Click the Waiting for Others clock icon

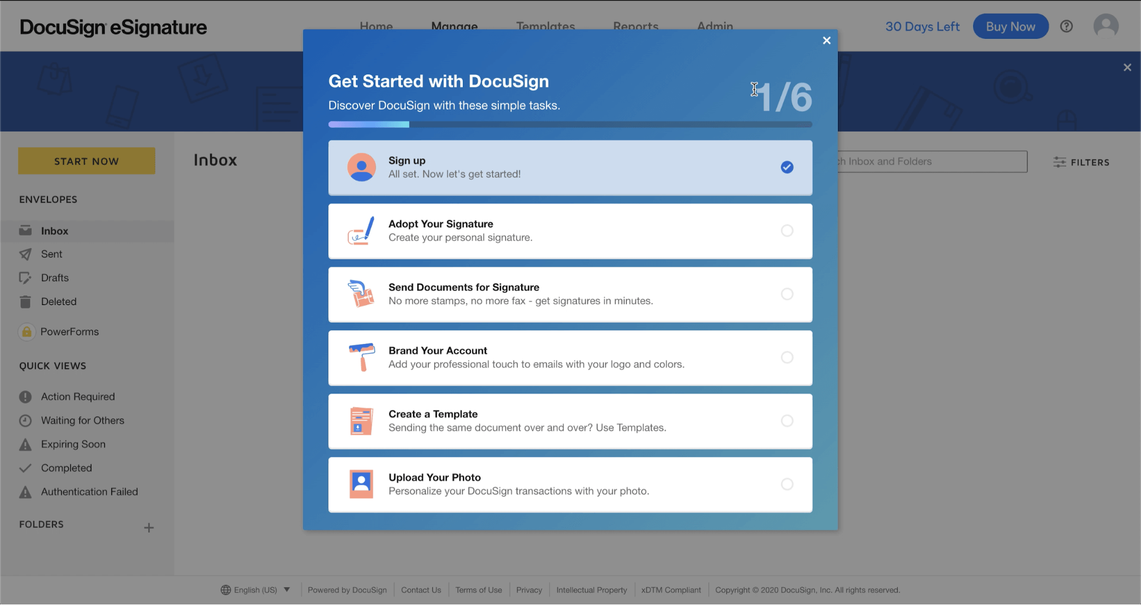click(x=25, y=421)
